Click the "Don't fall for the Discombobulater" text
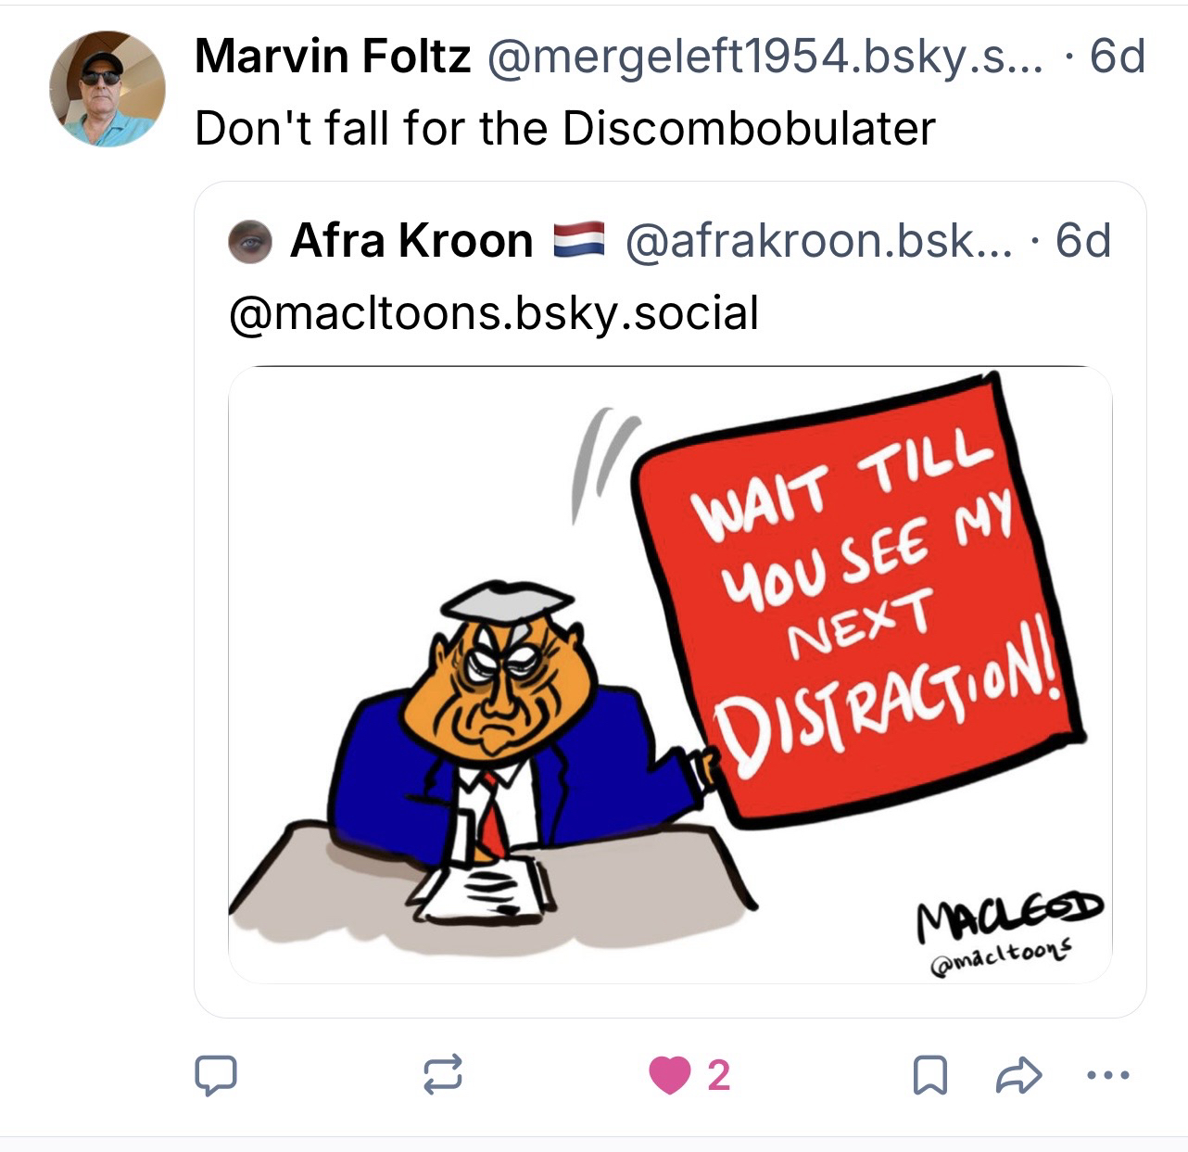1188x1152 pixels. tap(565, 128)
